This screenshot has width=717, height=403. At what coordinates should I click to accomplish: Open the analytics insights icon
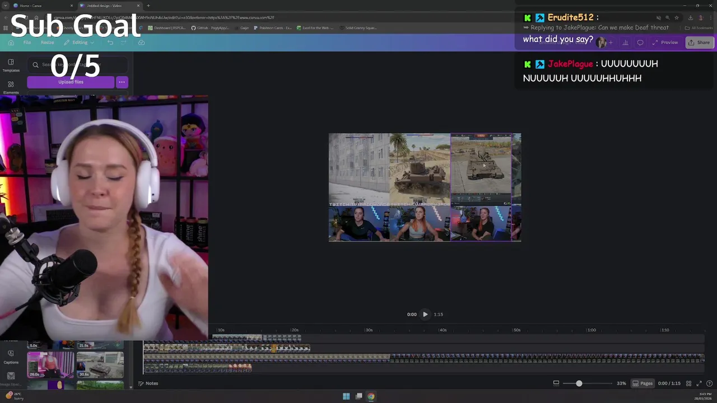(625, 43)
